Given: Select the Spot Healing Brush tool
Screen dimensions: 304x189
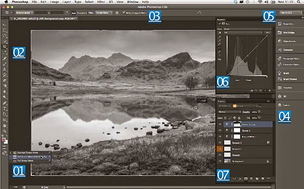Looking at the screenshot, I should [x=4, y=58].
